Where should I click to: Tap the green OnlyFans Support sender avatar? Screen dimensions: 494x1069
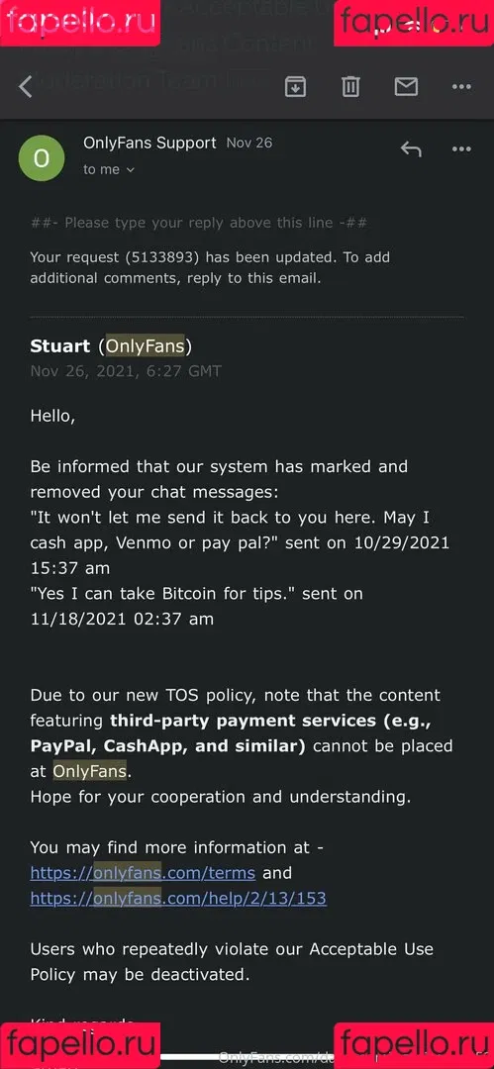[42, 158]
